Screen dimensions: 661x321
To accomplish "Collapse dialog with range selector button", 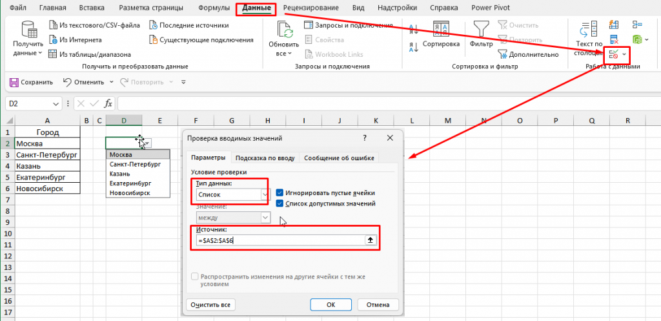I will coord(371,240).
